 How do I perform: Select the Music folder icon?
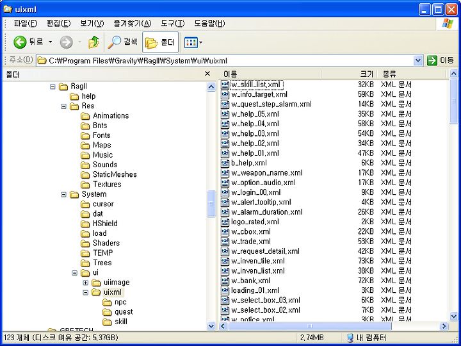click(x=85, y=155)
